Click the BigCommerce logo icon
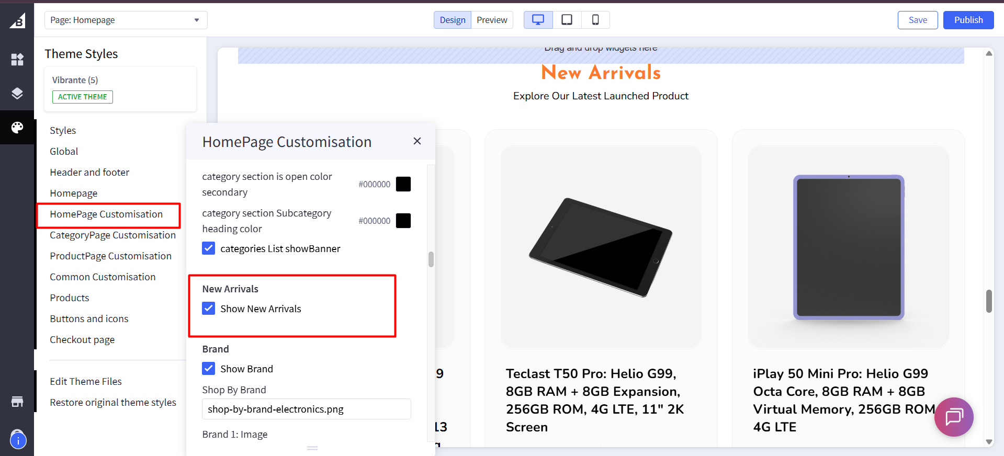The image size is (1004, 456). click(17, 20)
